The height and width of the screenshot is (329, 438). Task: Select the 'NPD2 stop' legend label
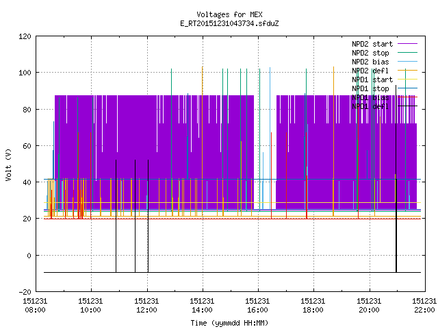coord(370,53)
